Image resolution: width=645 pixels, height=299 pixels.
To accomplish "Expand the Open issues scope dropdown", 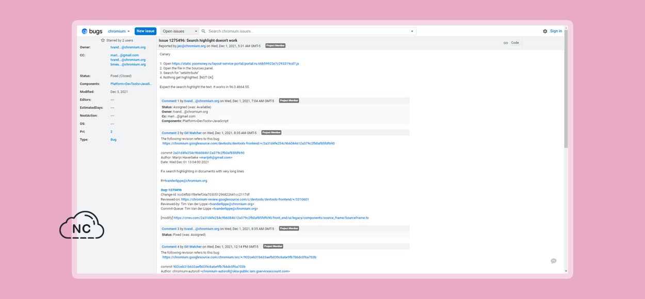I will tap(180, 31).
